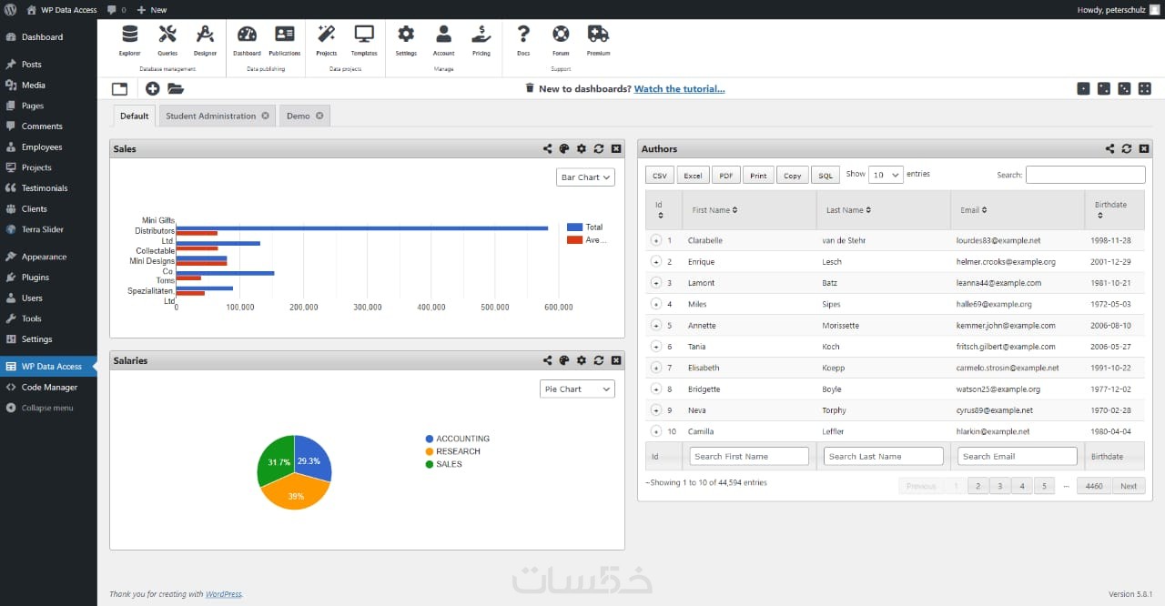Share the Salaries panel
The width and height of the screenshot is (1165, 606).
coord(547,360)
